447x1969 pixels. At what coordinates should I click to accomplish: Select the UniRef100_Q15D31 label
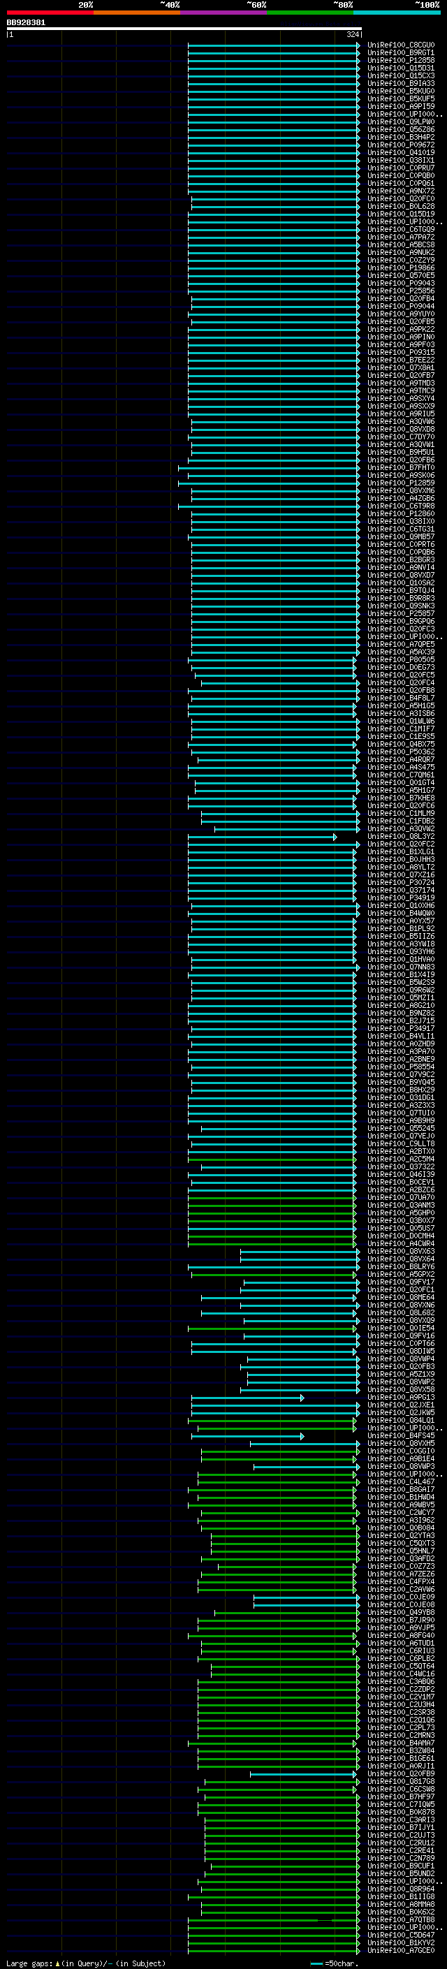click(x=400, y=68)
